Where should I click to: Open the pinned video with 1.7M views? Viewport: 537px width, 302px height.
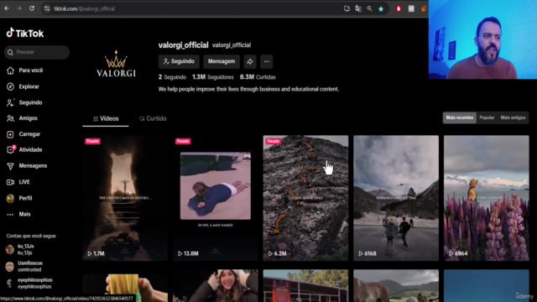pyautogui.click(x=125, y=198)
